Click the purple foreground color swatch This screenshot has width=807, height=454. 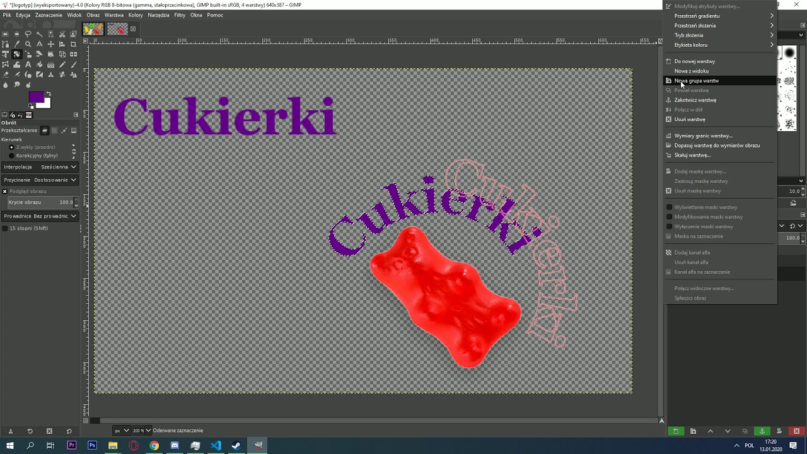[35, 97]
